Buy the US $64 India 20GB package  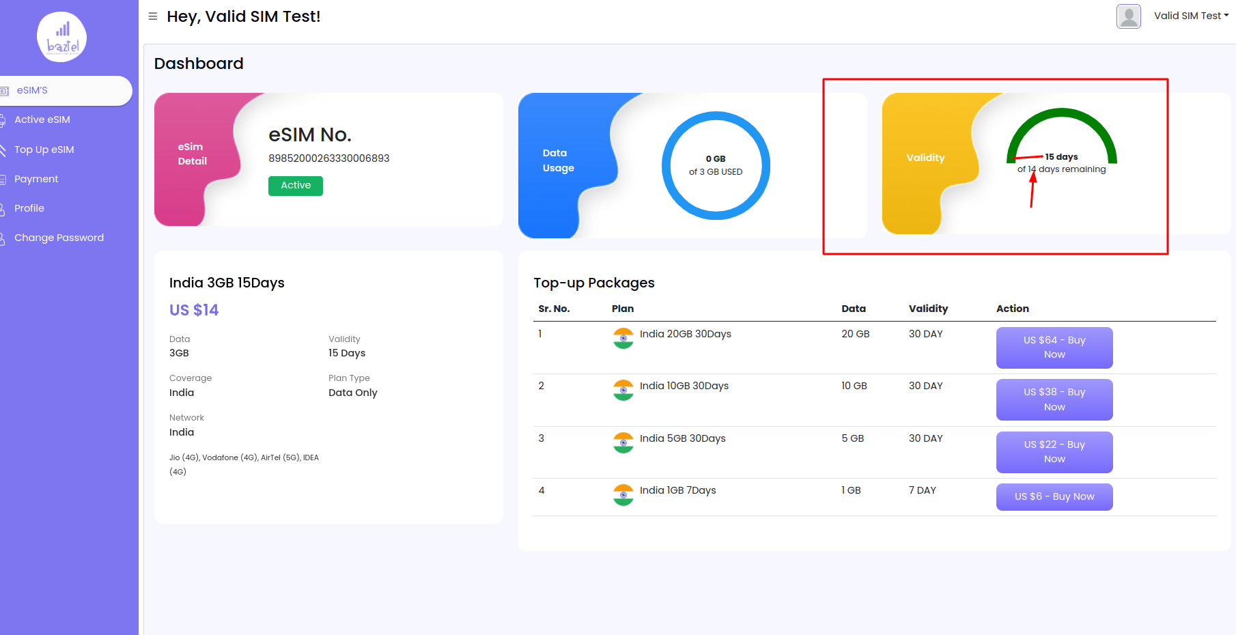1054,348
